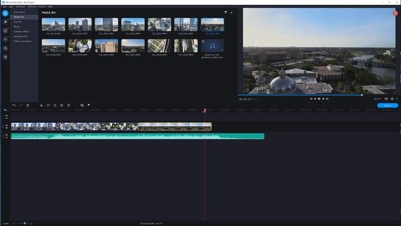Toggle visibility of the titles track
Screen dimensions: 401x226
point(7,116)
